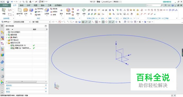
Task: Choose the 拔模 draft command
Action: [53, 15]
